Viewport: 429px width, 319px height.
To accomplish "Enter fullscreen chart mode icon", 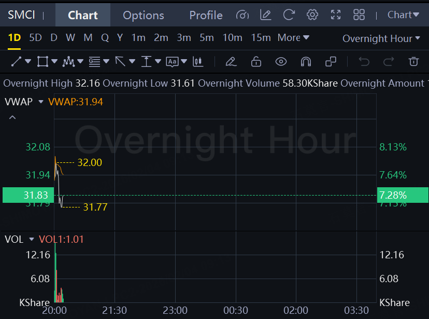I will coord(335,15).
